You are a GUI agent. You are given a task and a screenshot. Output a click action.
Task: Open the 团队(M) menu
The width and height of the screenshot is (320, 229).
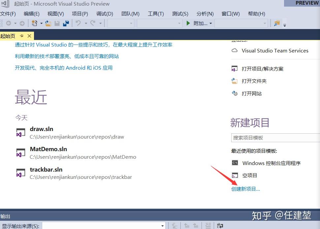click(x=130, y=14)
